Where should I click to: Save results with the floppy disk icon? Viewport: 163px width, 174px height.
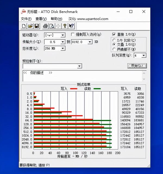(37, 26)
